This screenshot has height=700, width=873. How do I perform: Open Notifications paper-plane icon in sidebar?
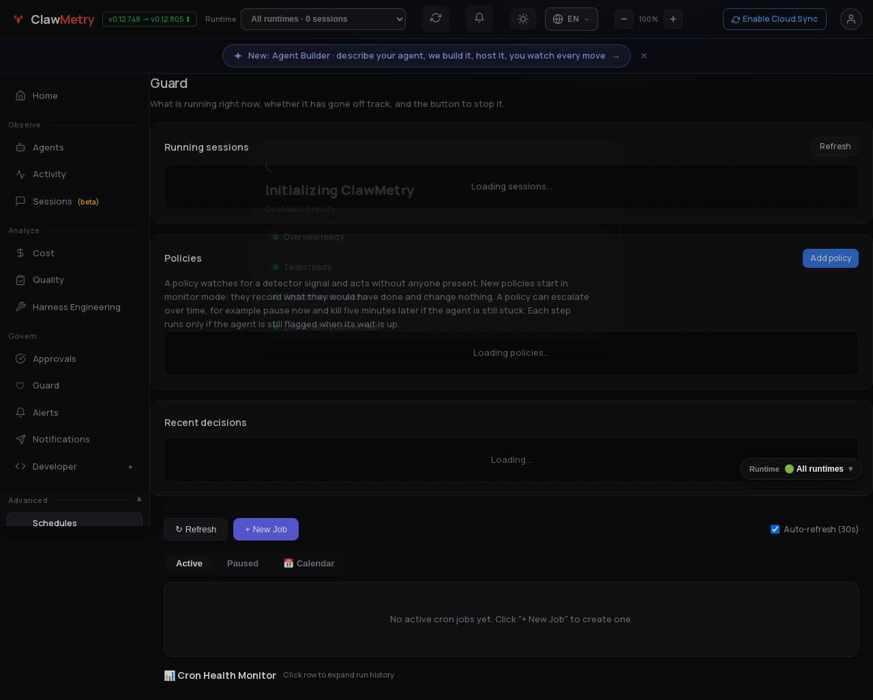coord(20,439)
